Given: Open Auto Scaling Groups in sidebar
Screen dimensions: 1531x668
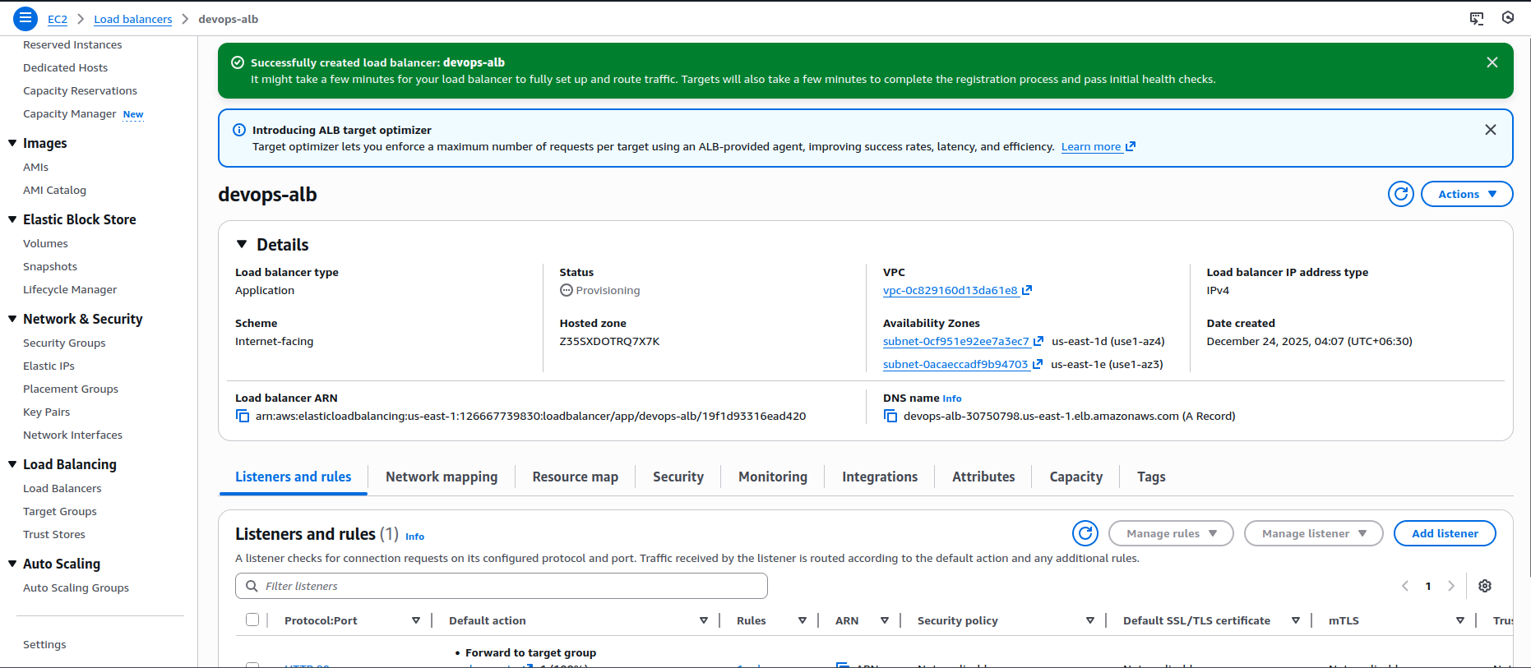Looking at the screenshot, I should tap(76, 587).
